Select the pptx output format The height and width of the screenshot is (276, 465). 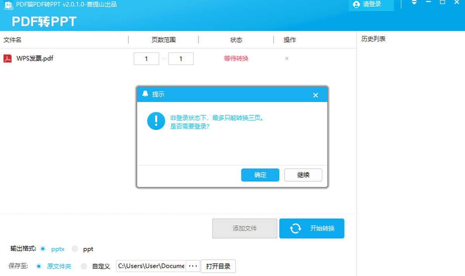pyautogui.click(x=43, y=249)
